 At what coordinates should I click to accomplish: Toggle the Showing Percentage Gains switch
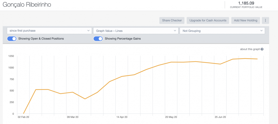[x=98, y=39]
